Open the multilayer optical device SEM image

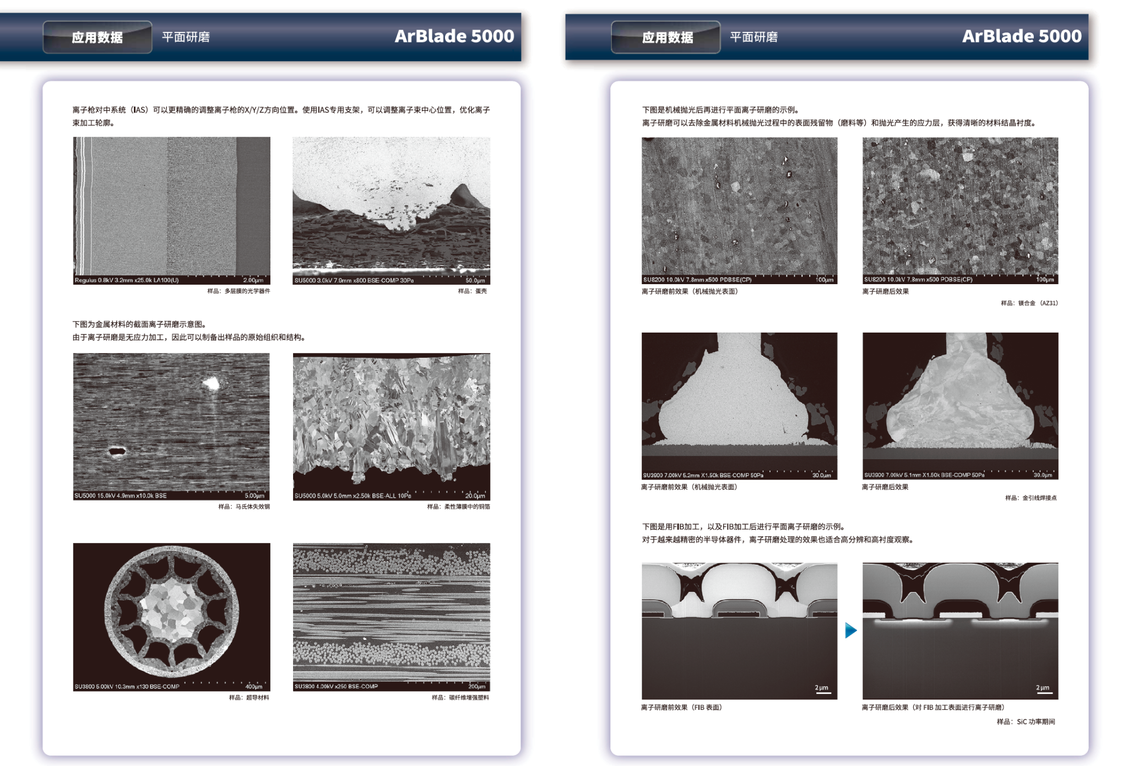172,210
